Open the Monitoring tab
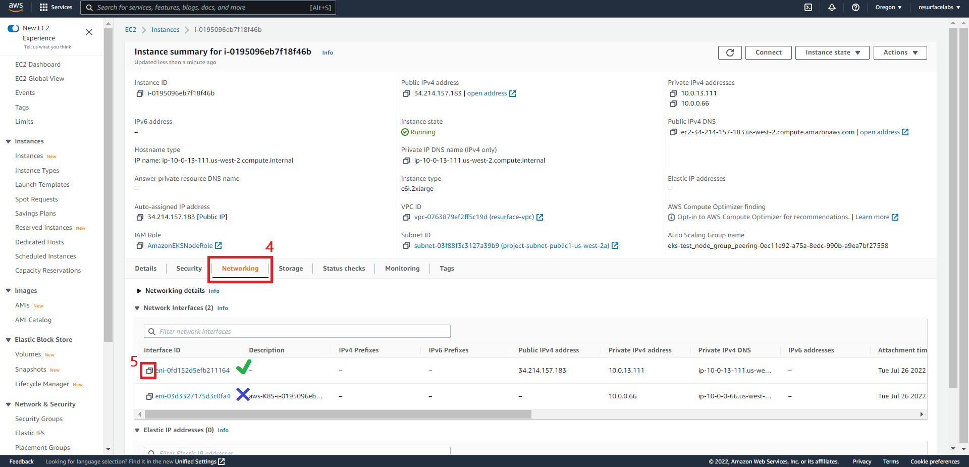 tap(402, 269)
